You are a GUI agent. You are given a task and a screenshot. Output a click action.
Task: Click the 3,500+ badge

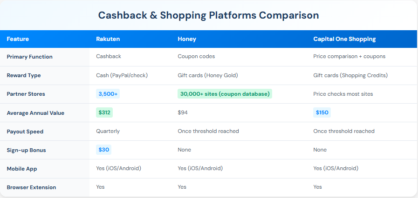point(108,94)
